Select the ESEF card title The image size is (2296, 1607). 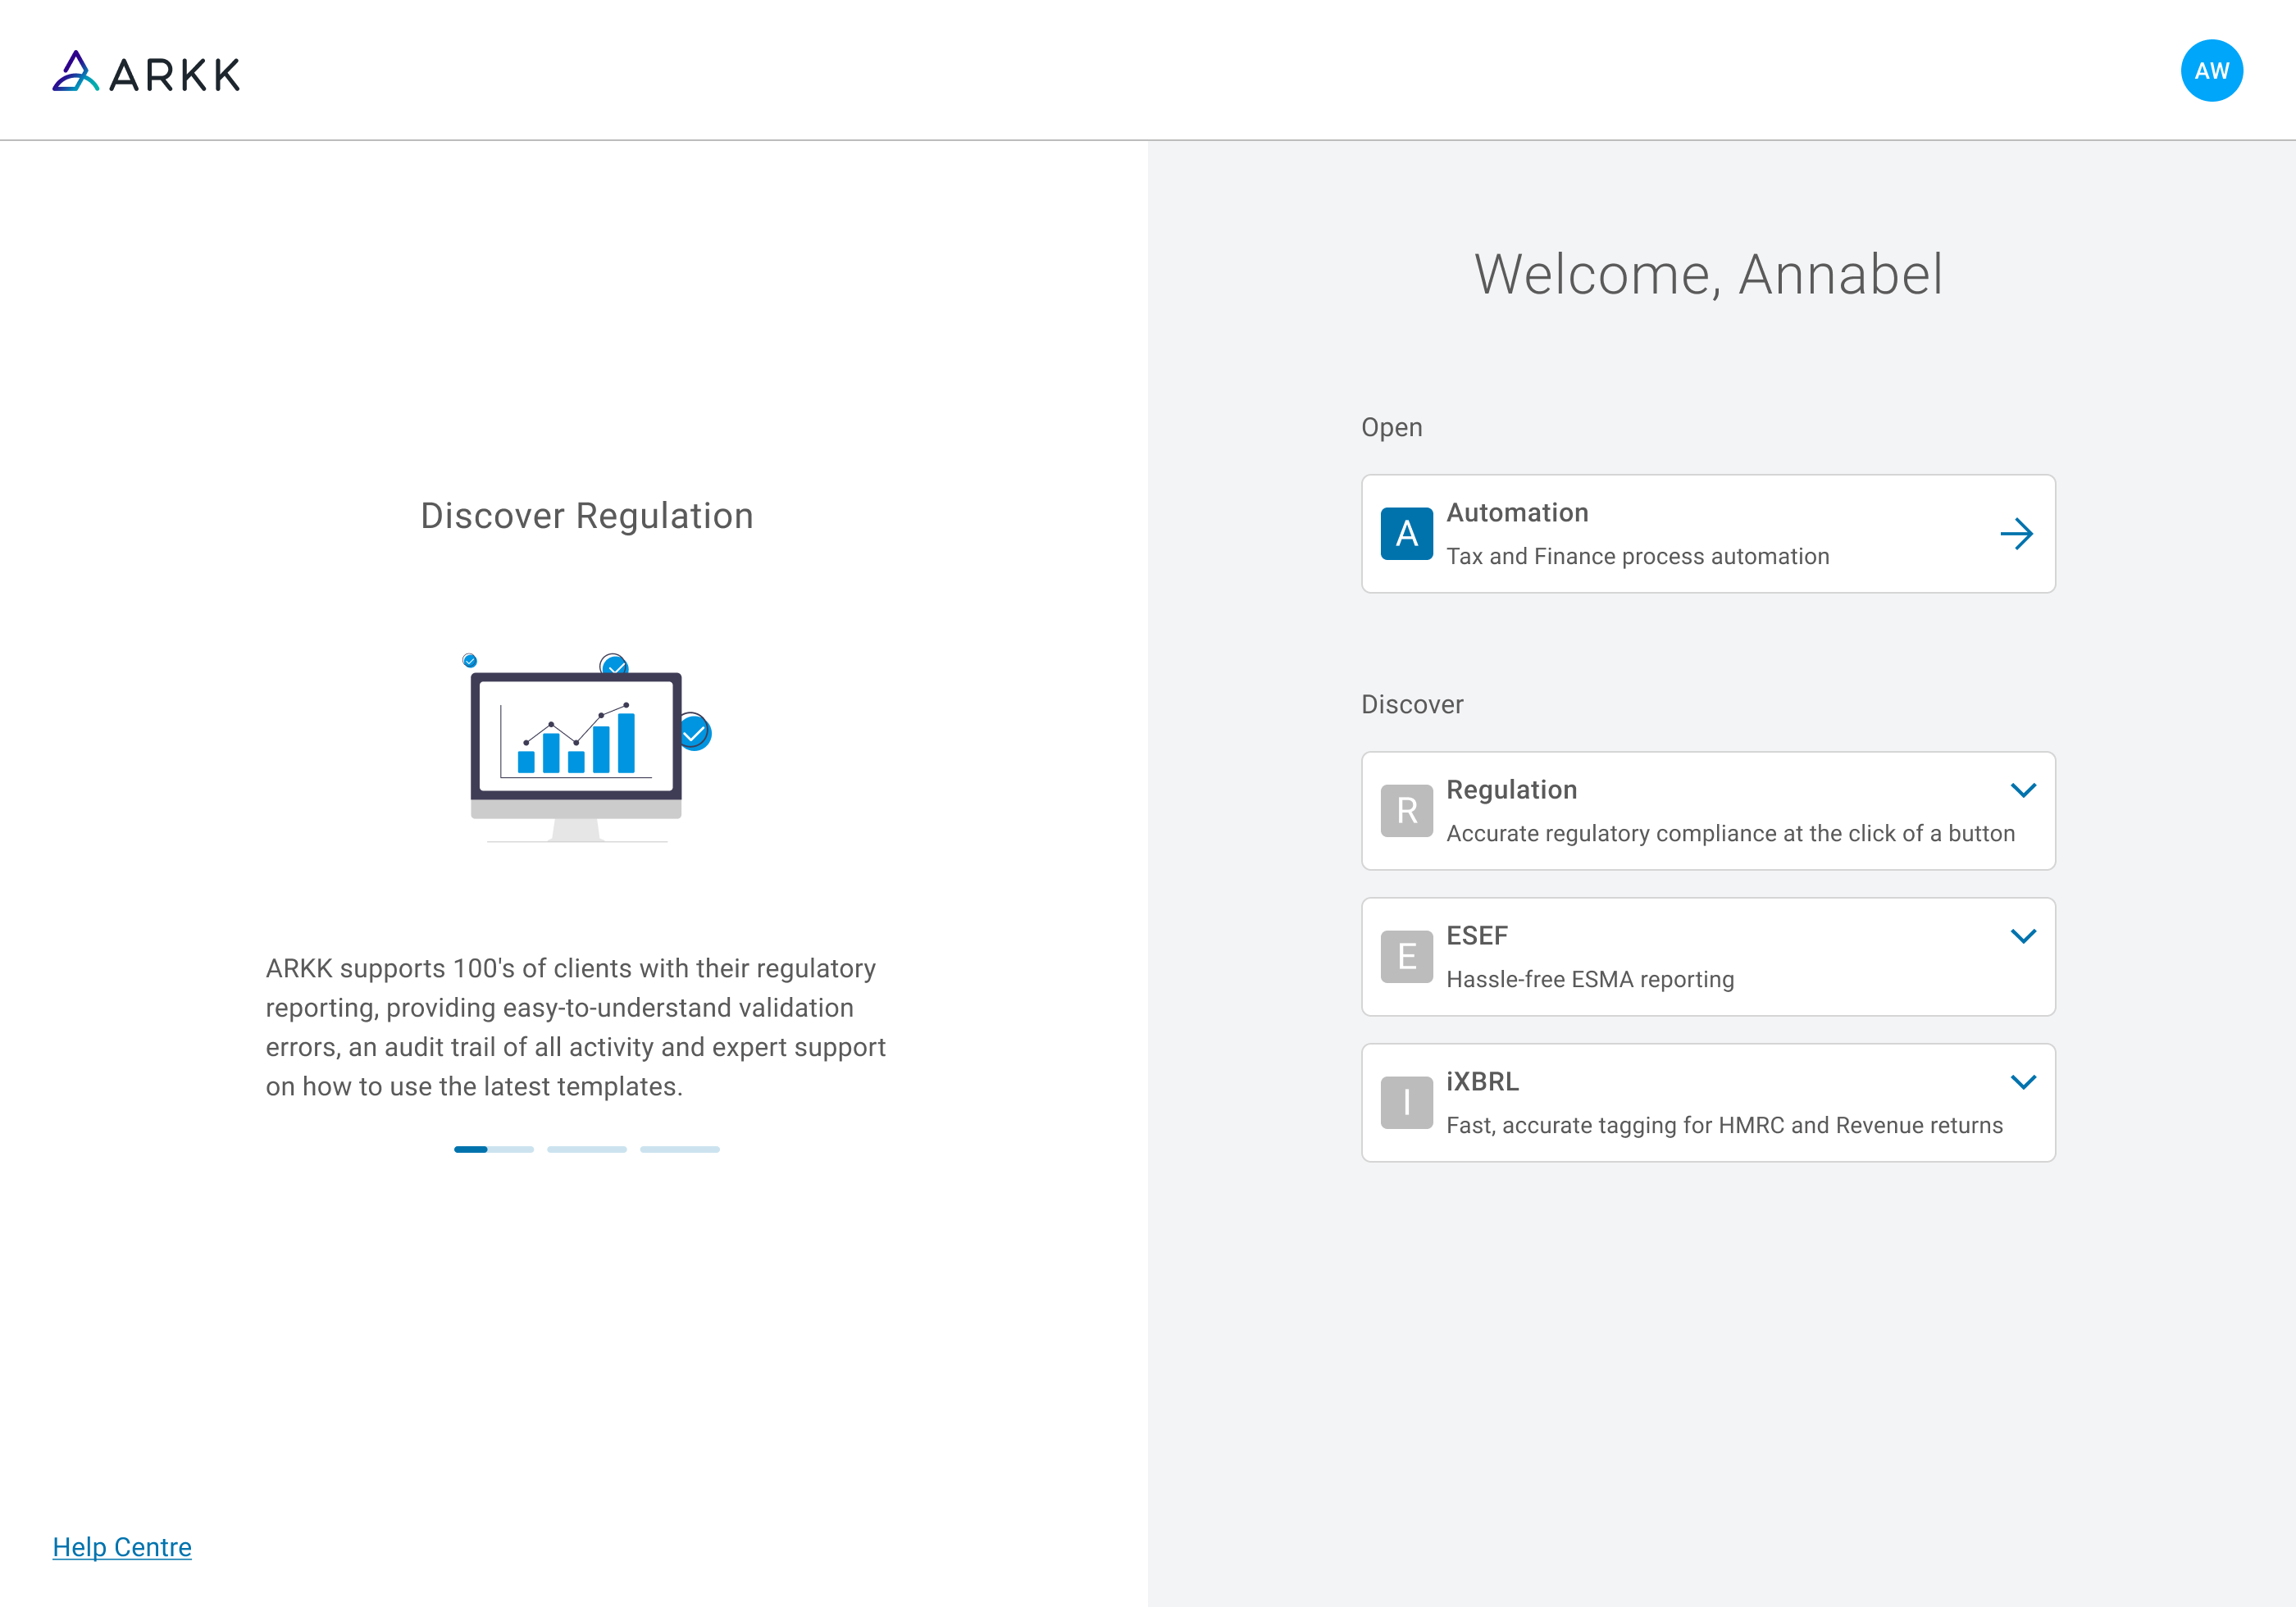[x=1476, y=936]
